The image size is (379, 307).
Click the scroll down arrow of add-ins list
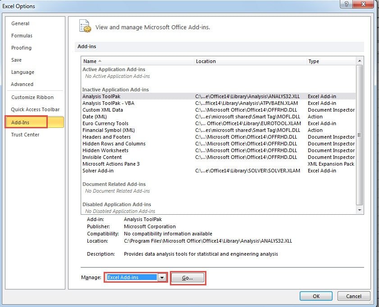[x=360, y=210]
